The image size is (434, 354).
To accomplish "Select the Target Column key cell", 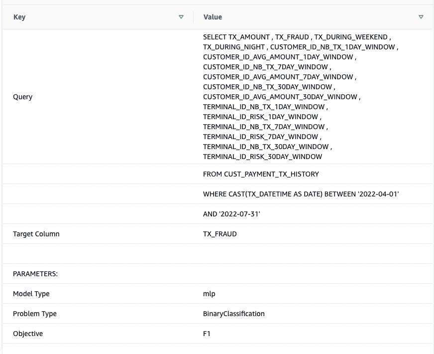I will pyautogui.click(x=98, y=234).
